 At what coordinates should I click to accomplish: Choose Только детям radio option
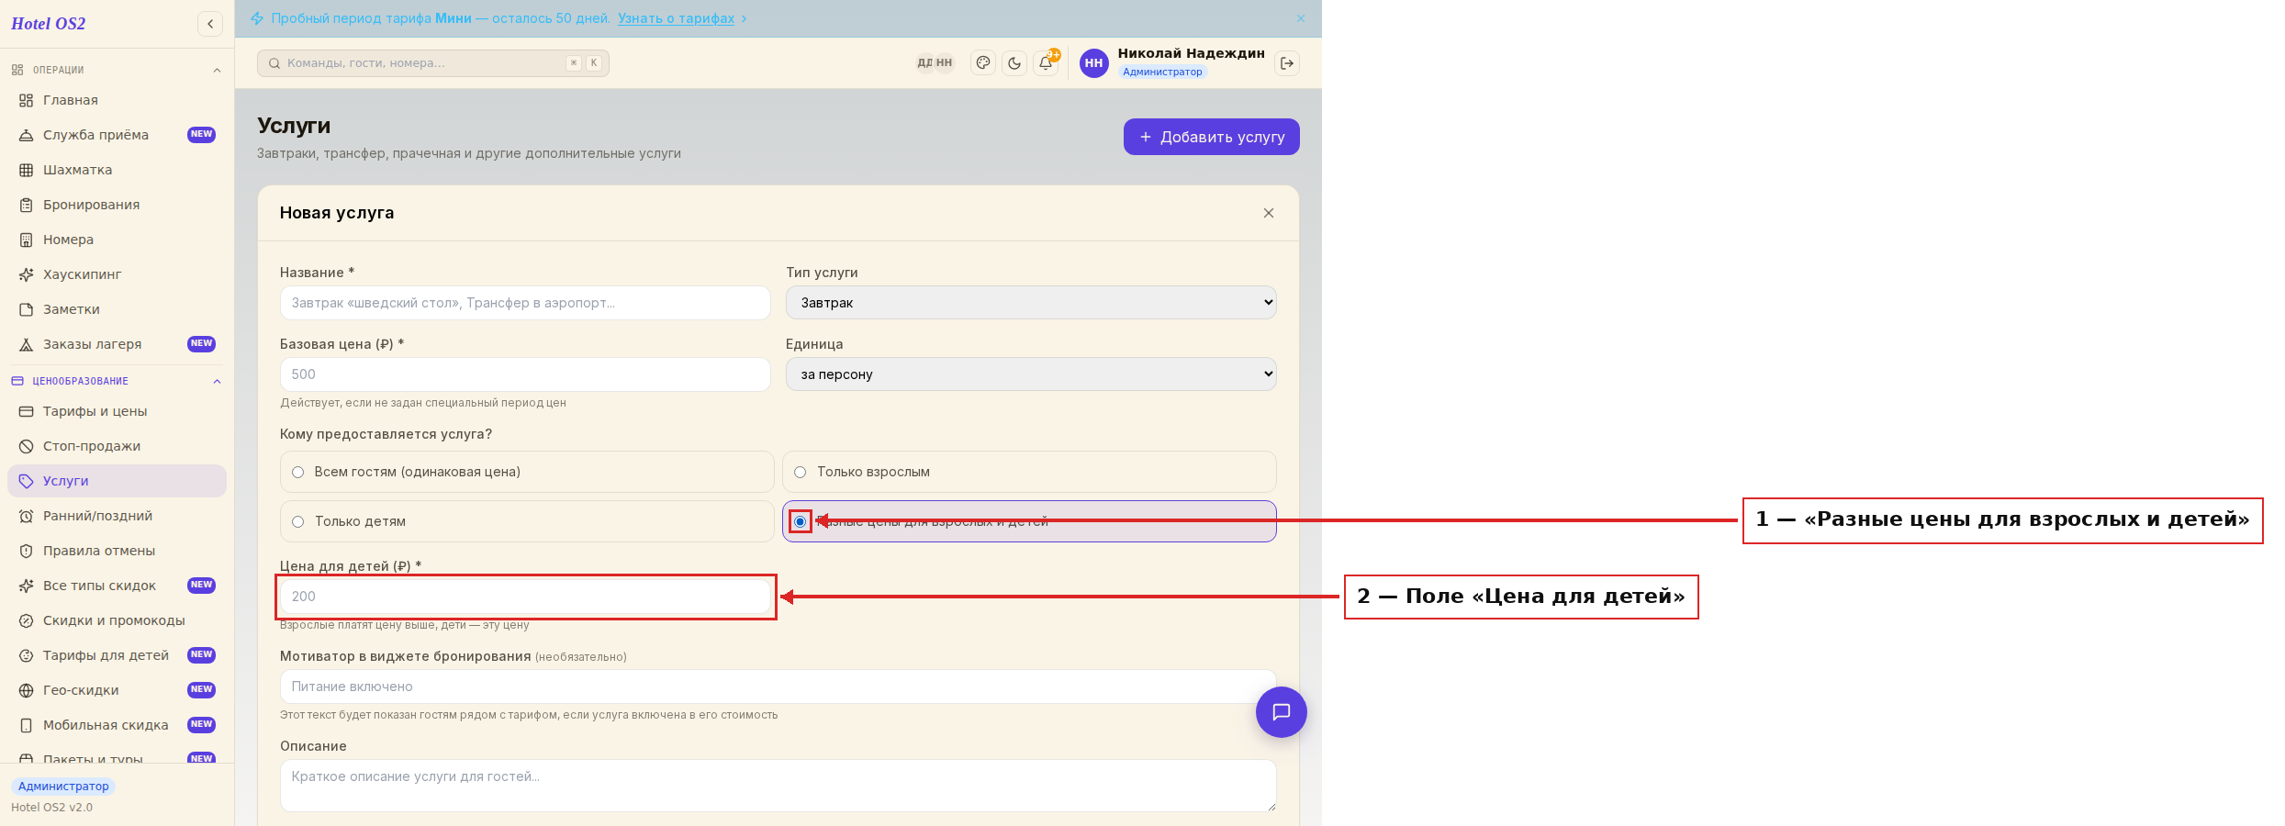point(527,521)
